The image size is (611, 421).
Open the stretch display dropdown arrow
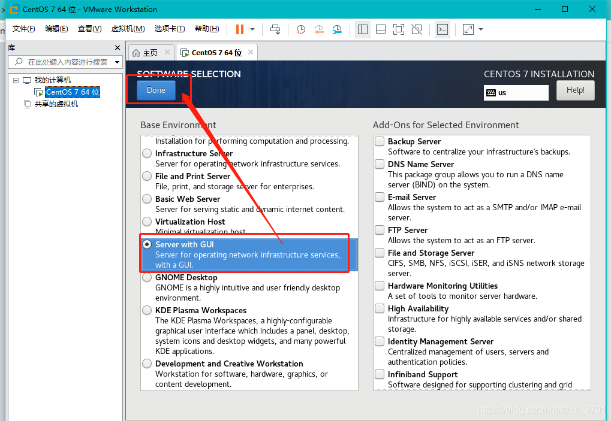[480, 29]
